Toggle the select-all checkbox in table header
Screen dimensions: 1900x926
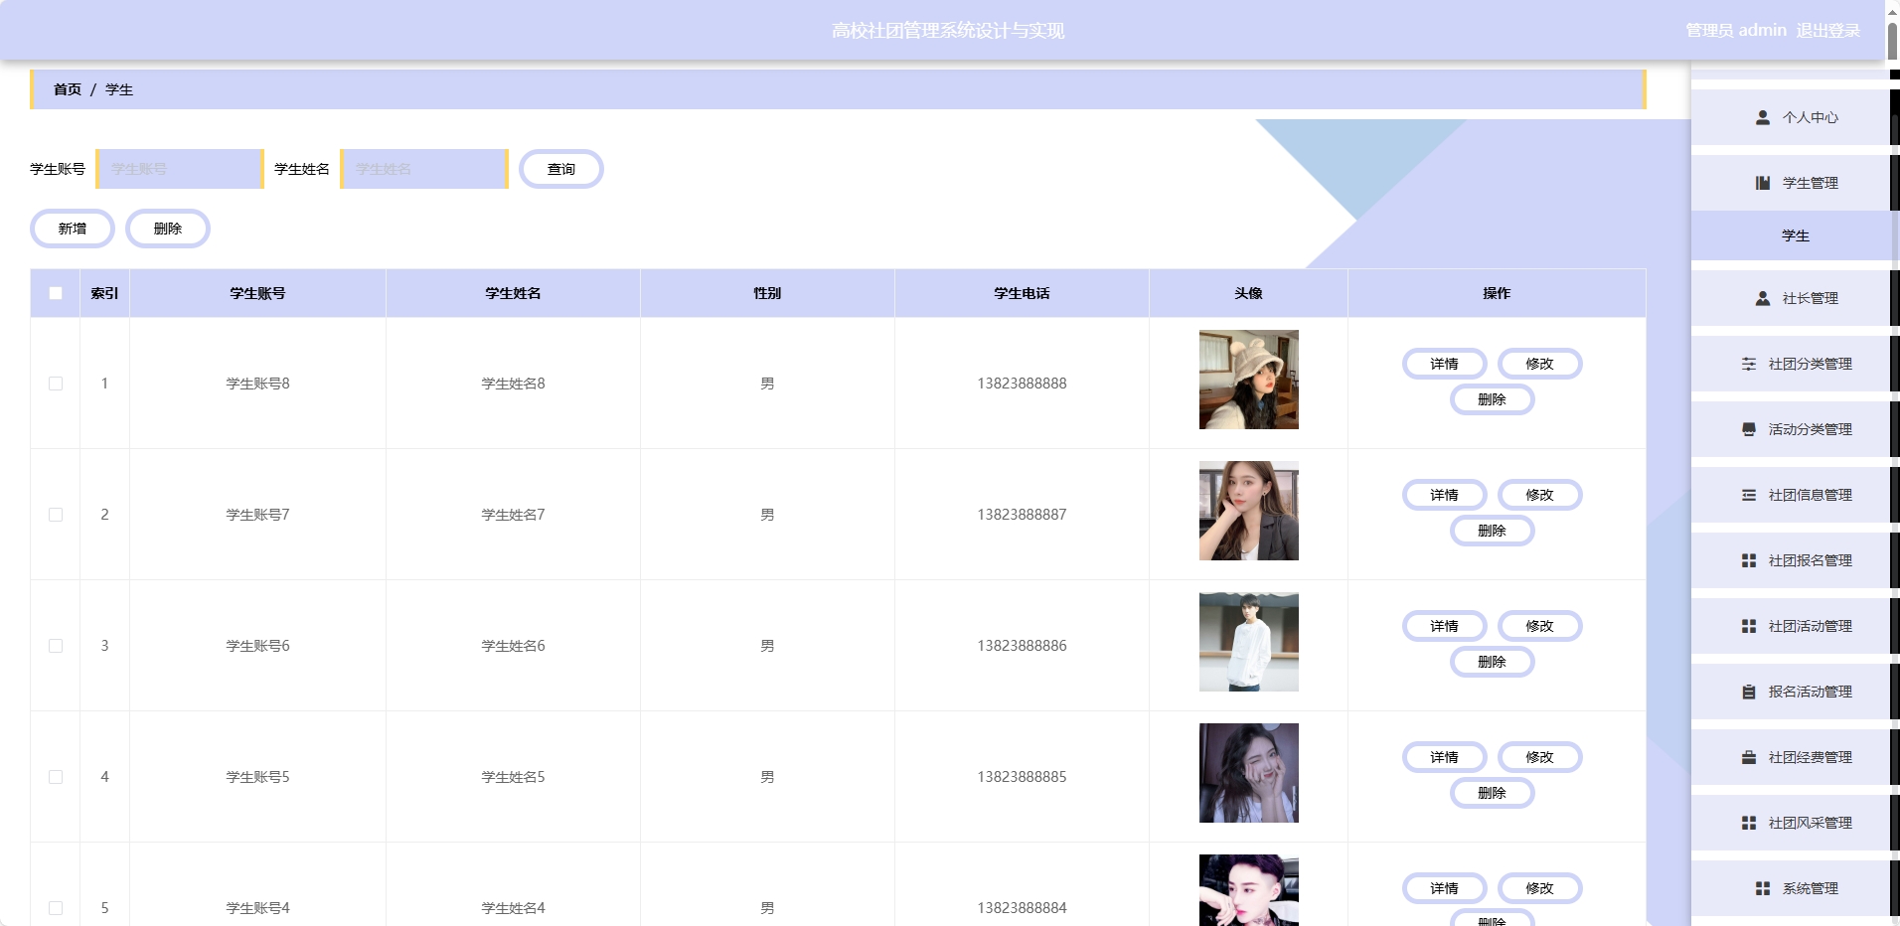point(56,293)
